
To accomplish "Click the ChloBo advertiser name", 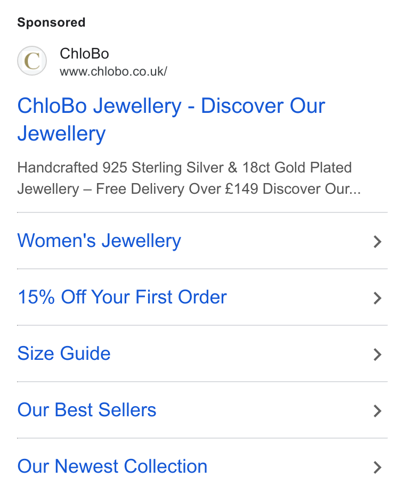I will pos(84,54).
